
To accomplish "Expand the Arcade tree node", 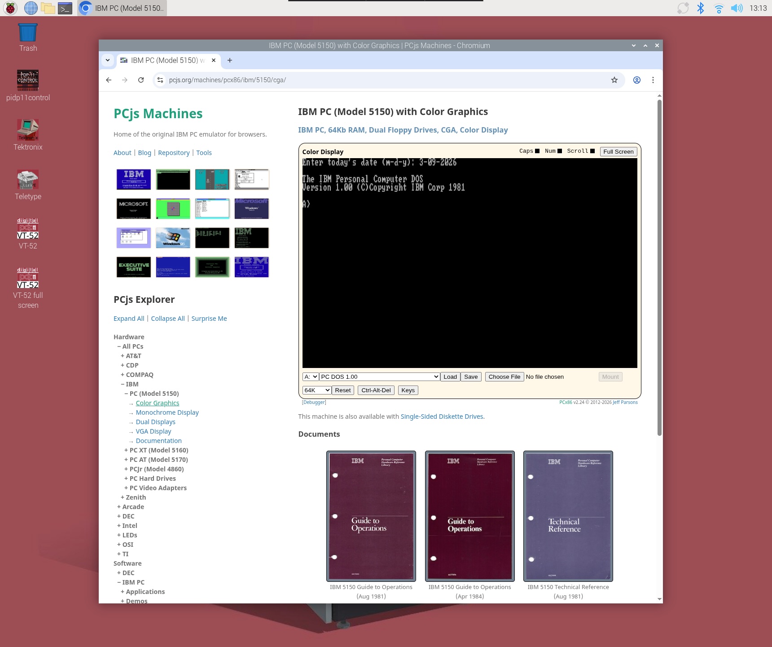I will click(131, 507).
